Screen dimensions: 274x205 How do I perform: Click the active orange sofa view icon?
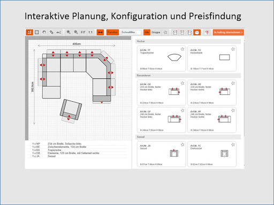(197, 32)
